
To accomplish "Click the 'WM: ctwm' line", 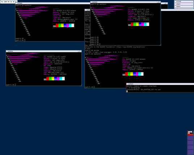I will [x=47, y=65].
